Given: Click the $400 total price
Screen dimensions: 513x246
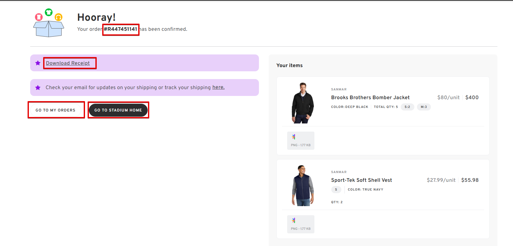Looking at the screenshot, I should [472, 98].
